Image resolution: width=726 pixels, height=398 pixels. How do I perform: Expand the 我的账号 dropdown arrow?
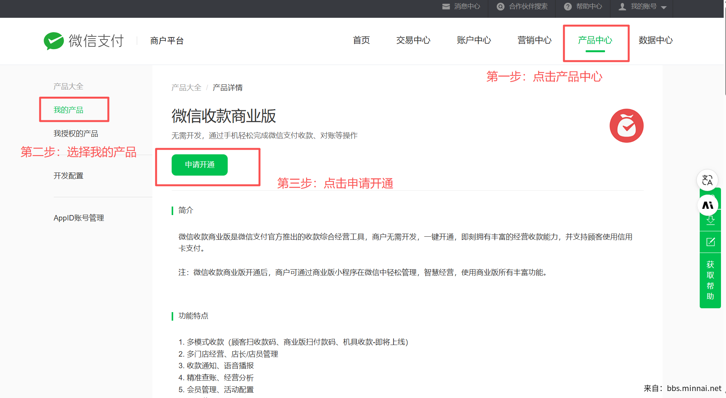click(x=664, y=7)
